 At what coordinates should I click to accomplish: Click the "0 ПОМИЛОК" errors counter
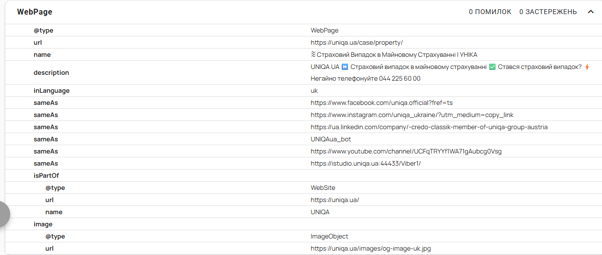point(490,12)
